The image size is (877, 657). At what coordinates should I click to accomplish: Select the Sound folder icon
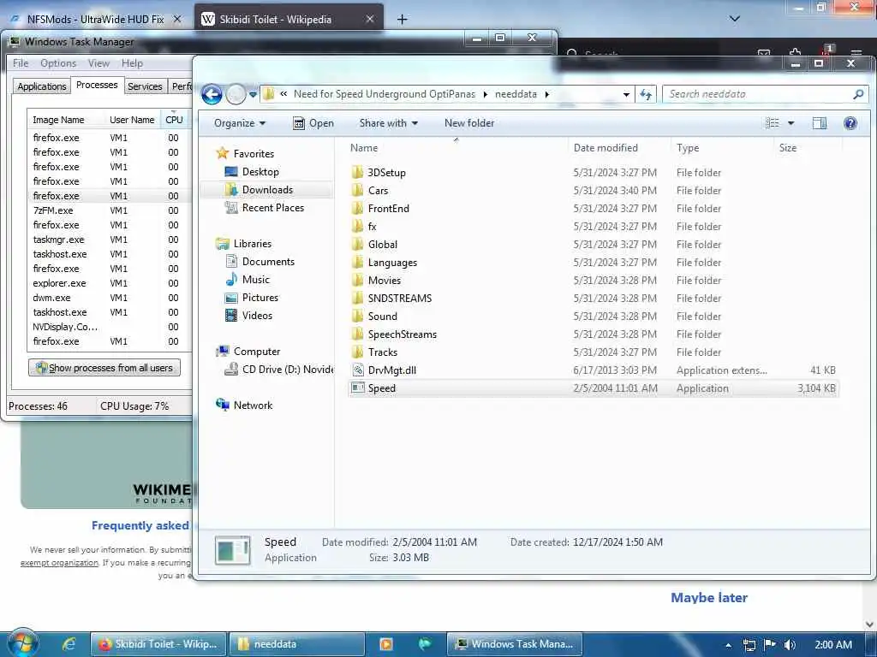[x=358, y=316]
